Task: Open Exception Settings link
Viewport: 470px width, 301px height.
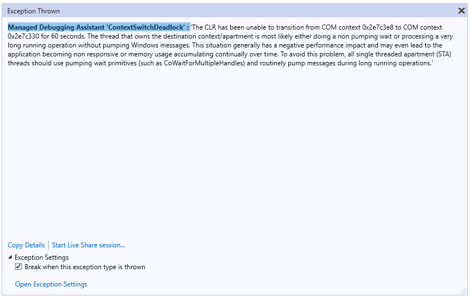Action: pos(51,284)
